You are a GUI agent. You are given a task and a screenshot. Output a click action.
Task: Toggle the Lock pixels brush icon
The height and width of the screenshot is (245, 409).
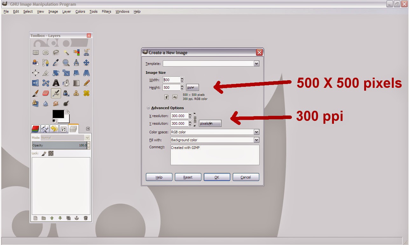(x=44, y=153)
